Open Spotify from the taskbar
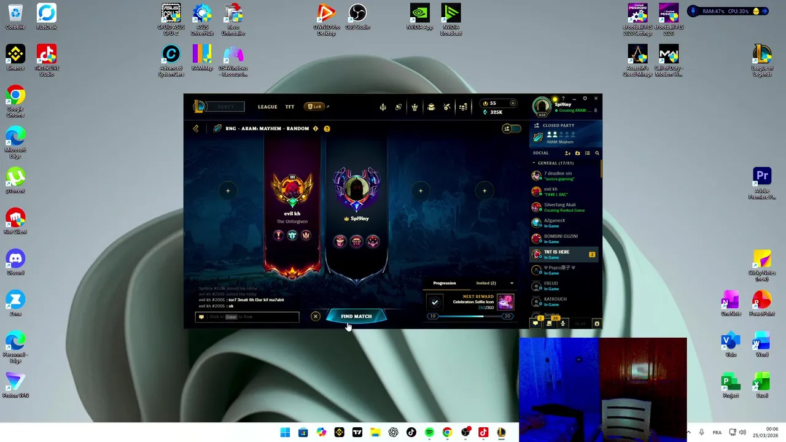Viewport: 786px width, 442px height. [429, 432]
